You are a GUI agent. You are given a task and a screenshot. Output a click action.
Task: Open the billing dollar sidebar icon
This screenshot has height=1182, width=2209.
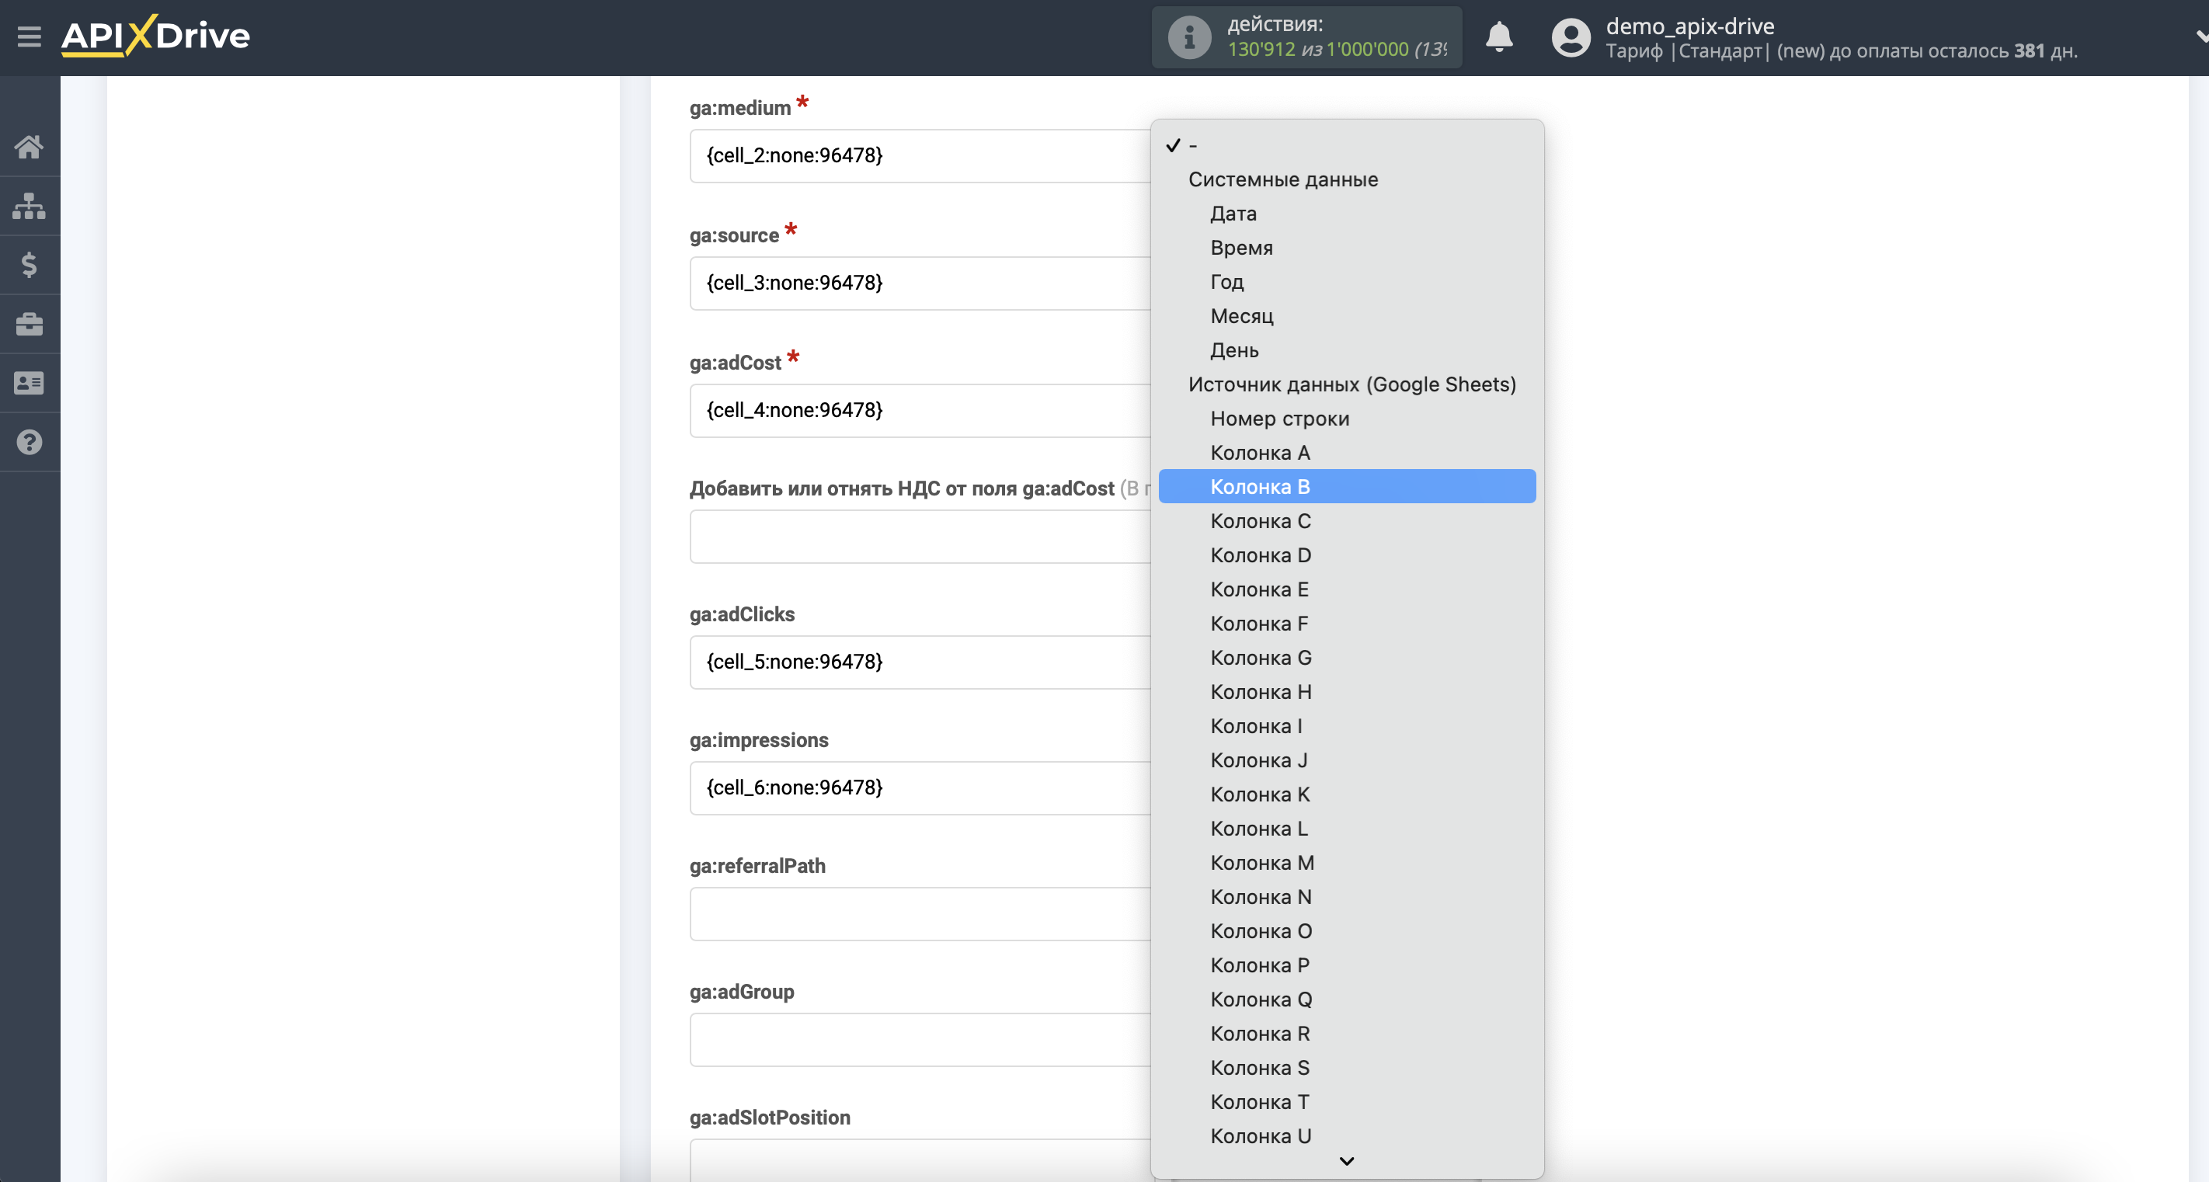coord(30,265)
